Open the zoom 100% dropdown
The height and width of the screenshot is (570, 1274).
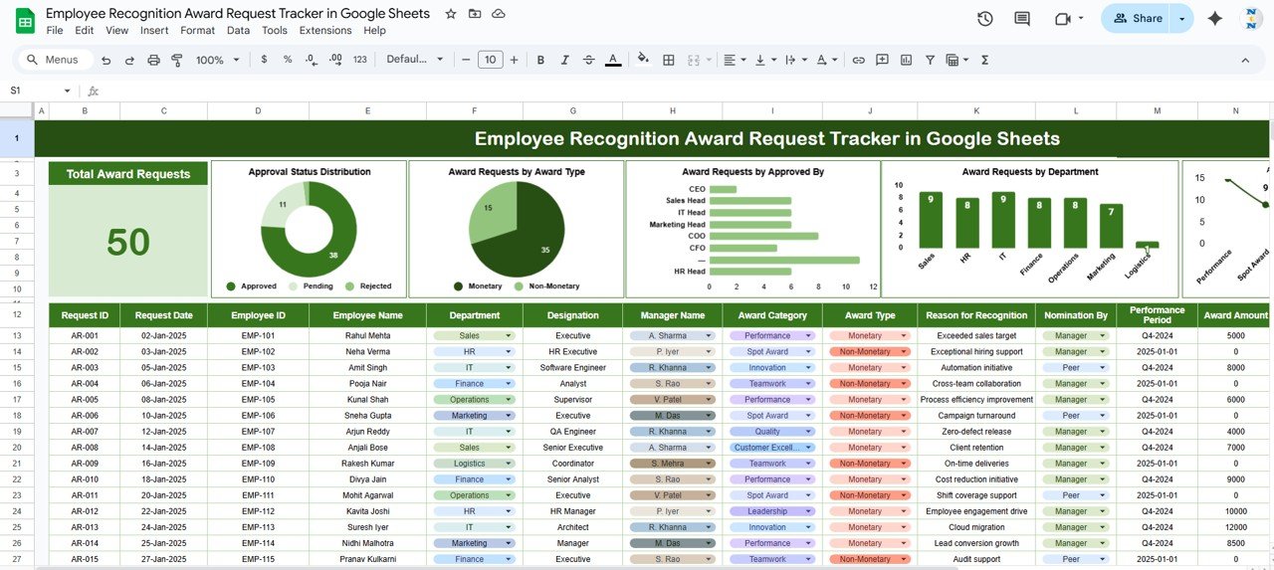(x=216, y=60)
